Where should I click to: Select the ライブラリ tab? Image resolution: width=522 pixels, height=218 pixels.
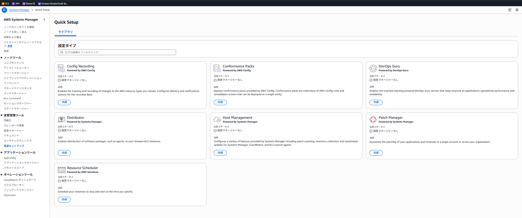[65, 32]
